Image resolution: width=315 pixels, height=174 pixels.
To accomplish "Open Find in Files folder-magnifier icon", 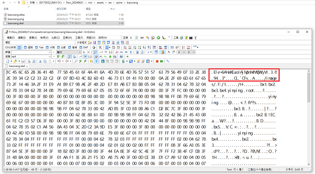I will click(91, 61).
